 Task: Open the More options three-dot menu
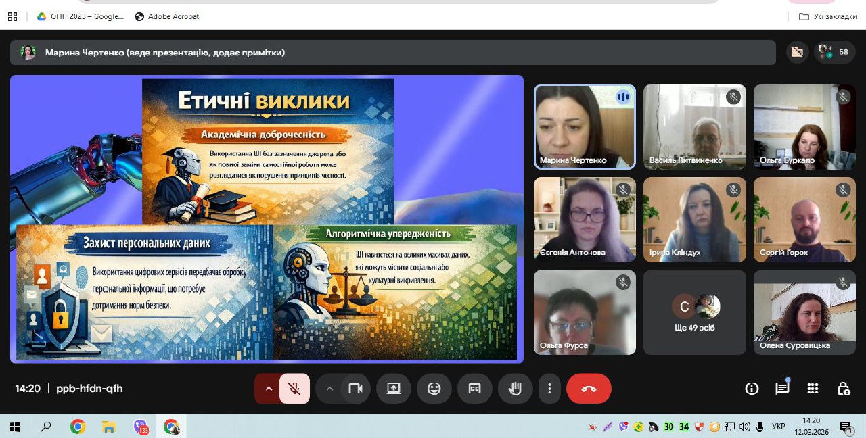(549, 389)
